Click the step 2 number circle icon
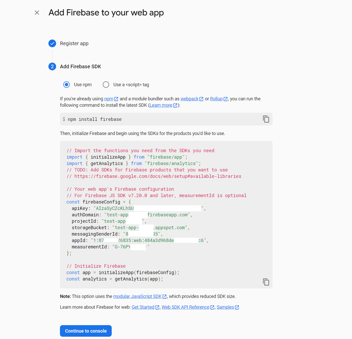The height and width of the screenshot is (339, 352). click(x=52, y=66)
